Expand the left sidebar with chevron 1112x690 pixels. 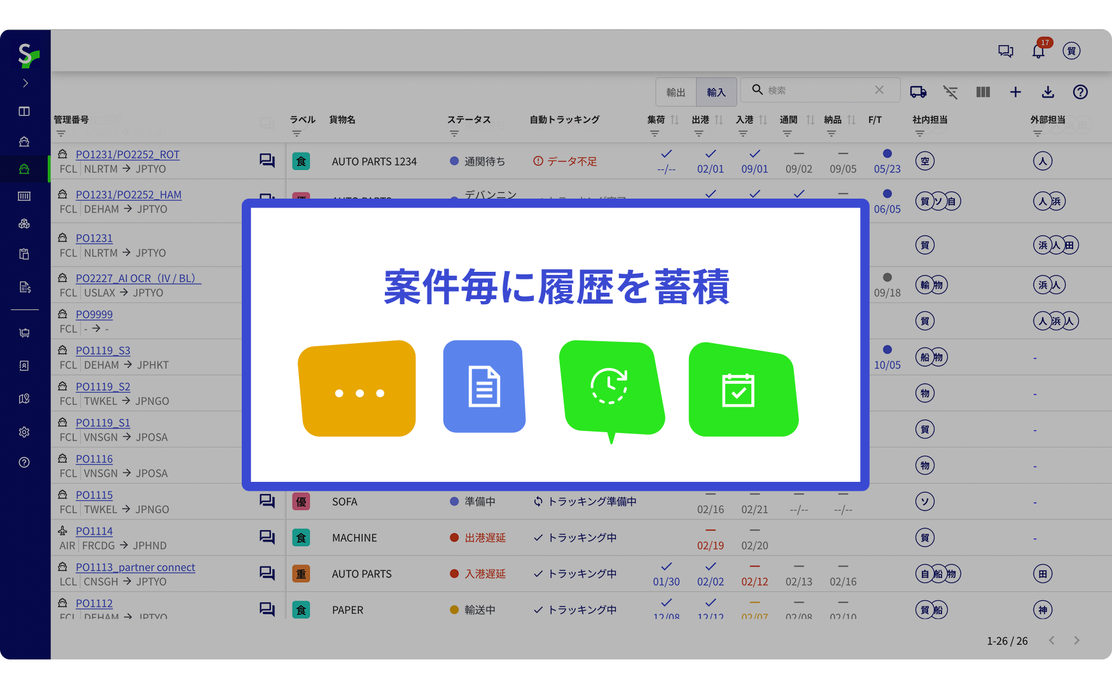(25, 83)
